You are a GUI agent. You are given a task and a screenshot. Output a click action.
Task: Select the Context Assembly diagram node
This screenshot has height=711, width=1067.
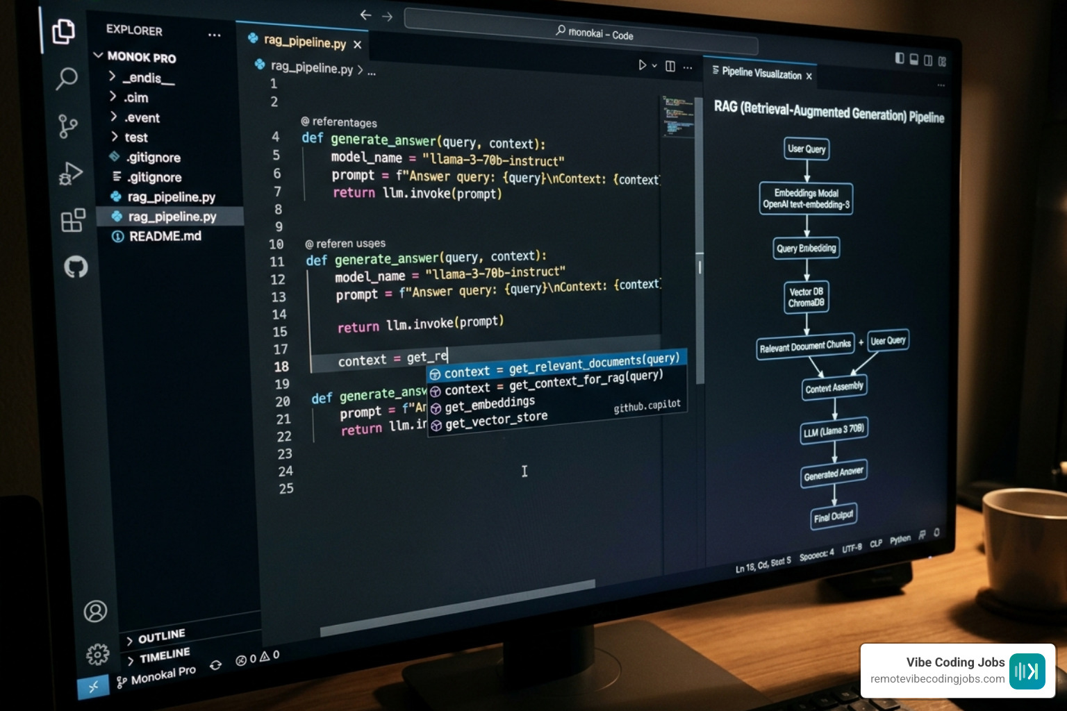coord(834,387)
